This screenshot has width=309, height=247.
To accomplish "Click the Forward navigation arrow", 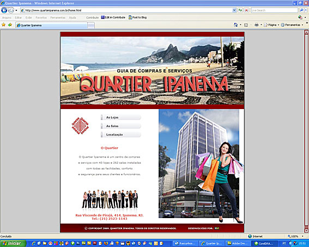I will click(x=11, y=10).
